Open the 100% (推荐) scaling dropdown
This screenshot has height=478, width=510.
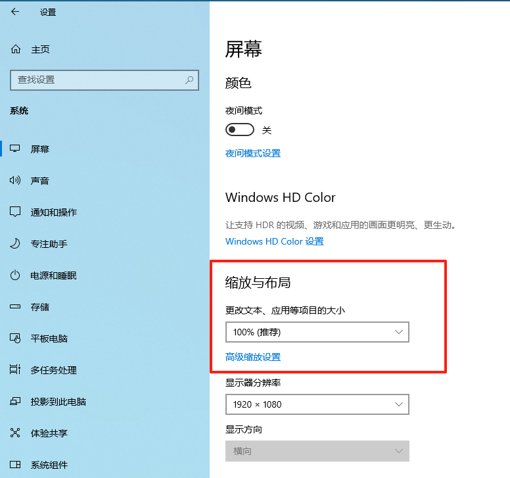point(317,332)
